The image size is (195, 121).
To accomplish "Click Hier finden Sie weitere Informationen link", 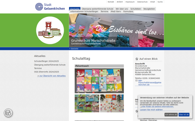I will tap(158, 106).
